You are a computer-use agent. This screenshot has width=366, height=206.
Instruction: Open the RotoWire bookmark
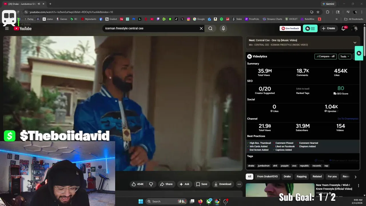pyautogui.click(x=307, y=19)
